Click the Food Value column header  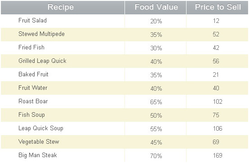click(x=156, y=8)
